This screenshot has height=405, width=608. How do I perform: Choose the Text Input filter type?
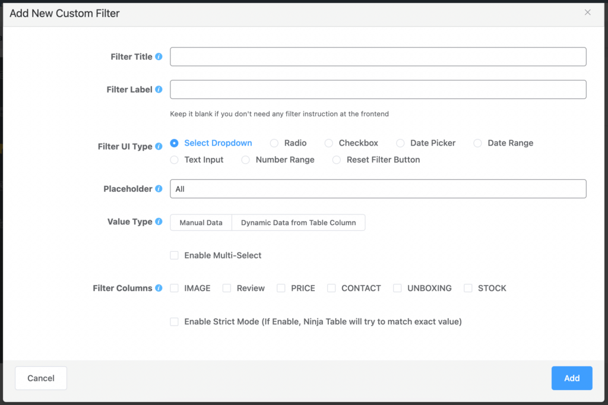175,160
